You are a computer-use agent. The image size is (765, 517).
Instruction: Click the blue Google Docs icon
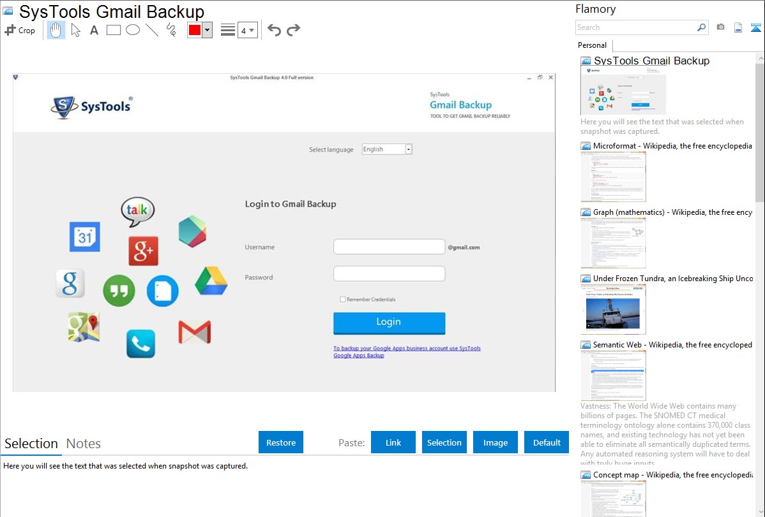[x=162, y=291]
